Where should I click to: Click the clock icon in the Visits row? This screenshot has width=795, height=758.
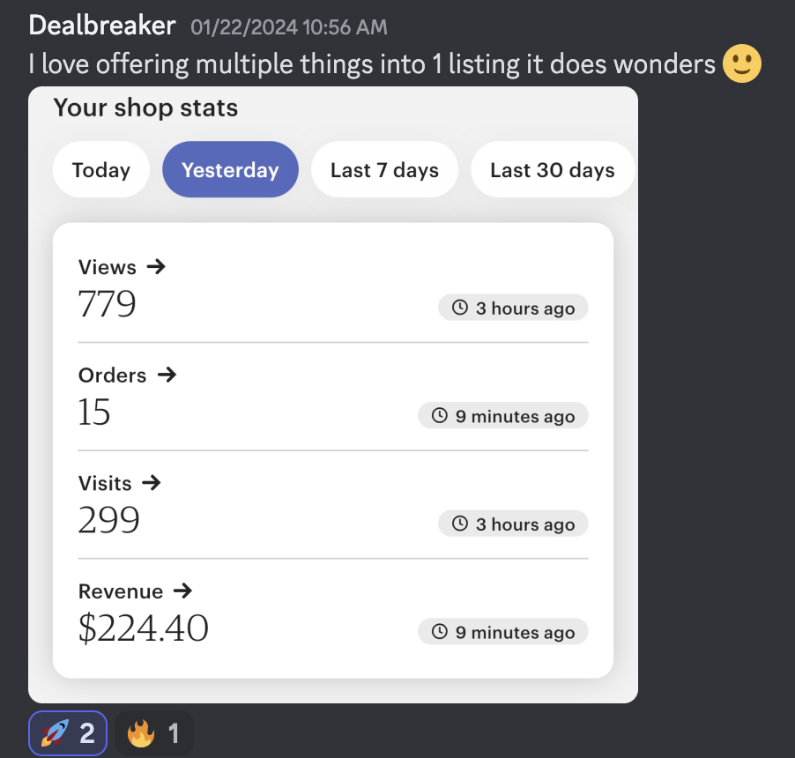coord(460,524)
